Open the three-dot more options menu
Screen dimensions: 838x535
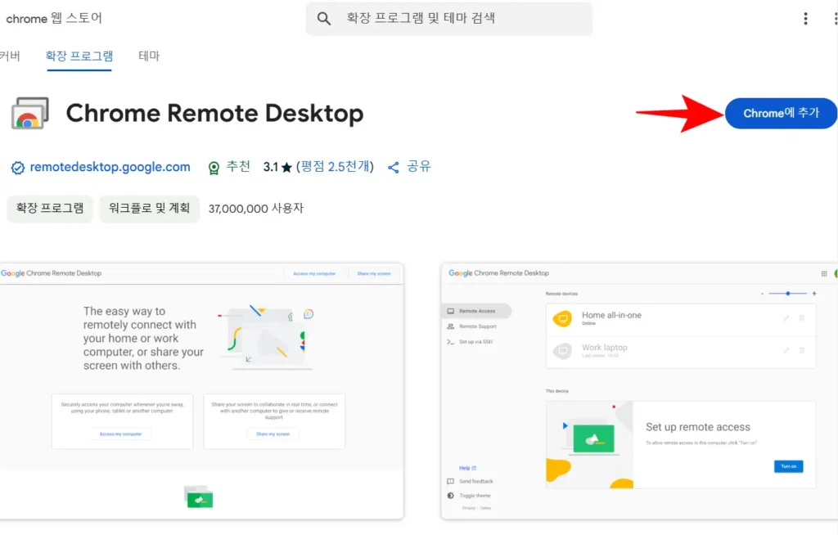(x=805, y=19)
